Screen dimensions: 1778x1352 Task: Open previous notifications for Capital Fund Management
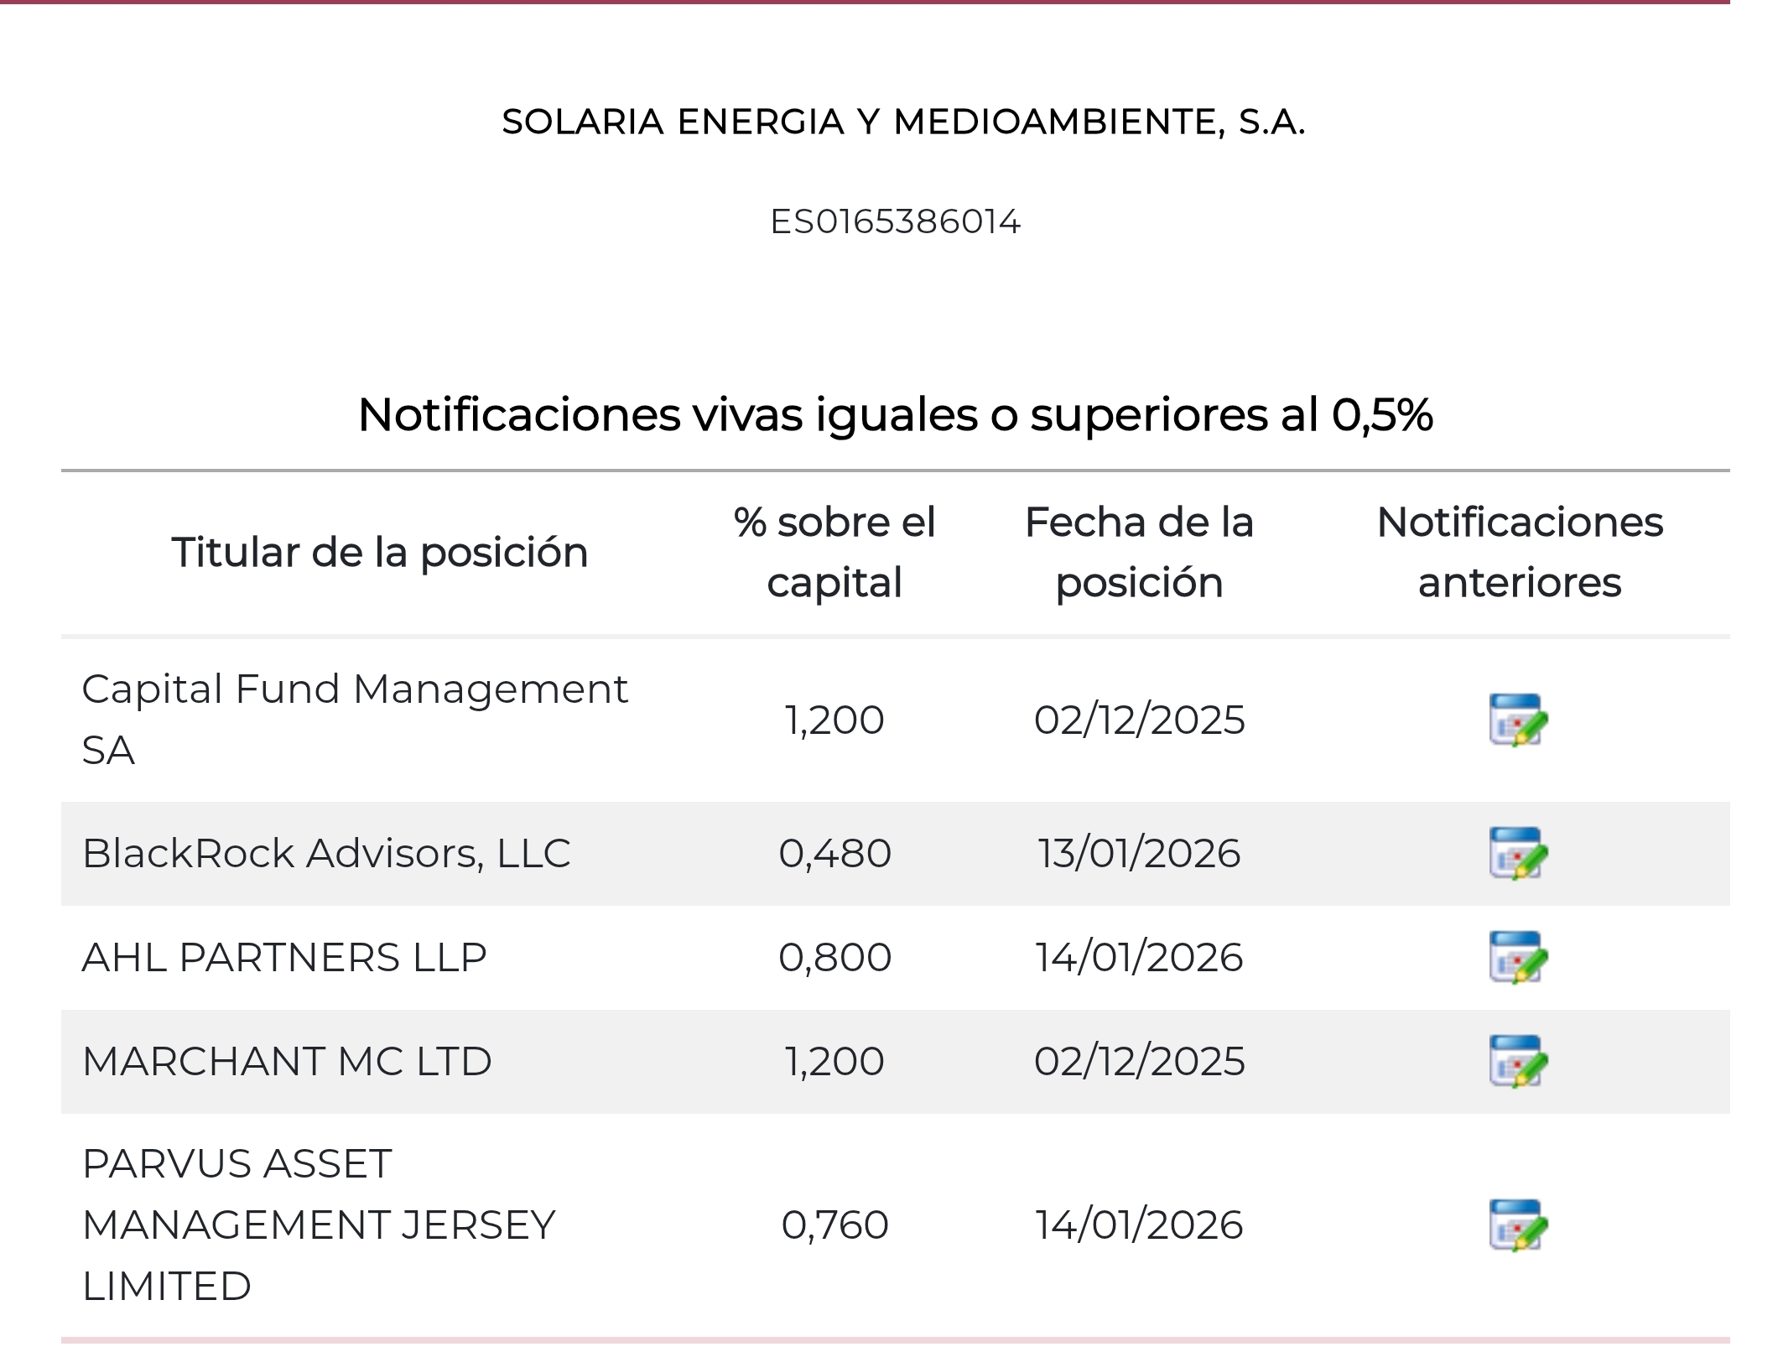(x=1518, y=720)
